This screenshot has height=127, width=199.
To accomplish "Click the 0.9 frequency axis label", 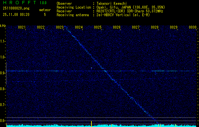I will click(3, 73).
